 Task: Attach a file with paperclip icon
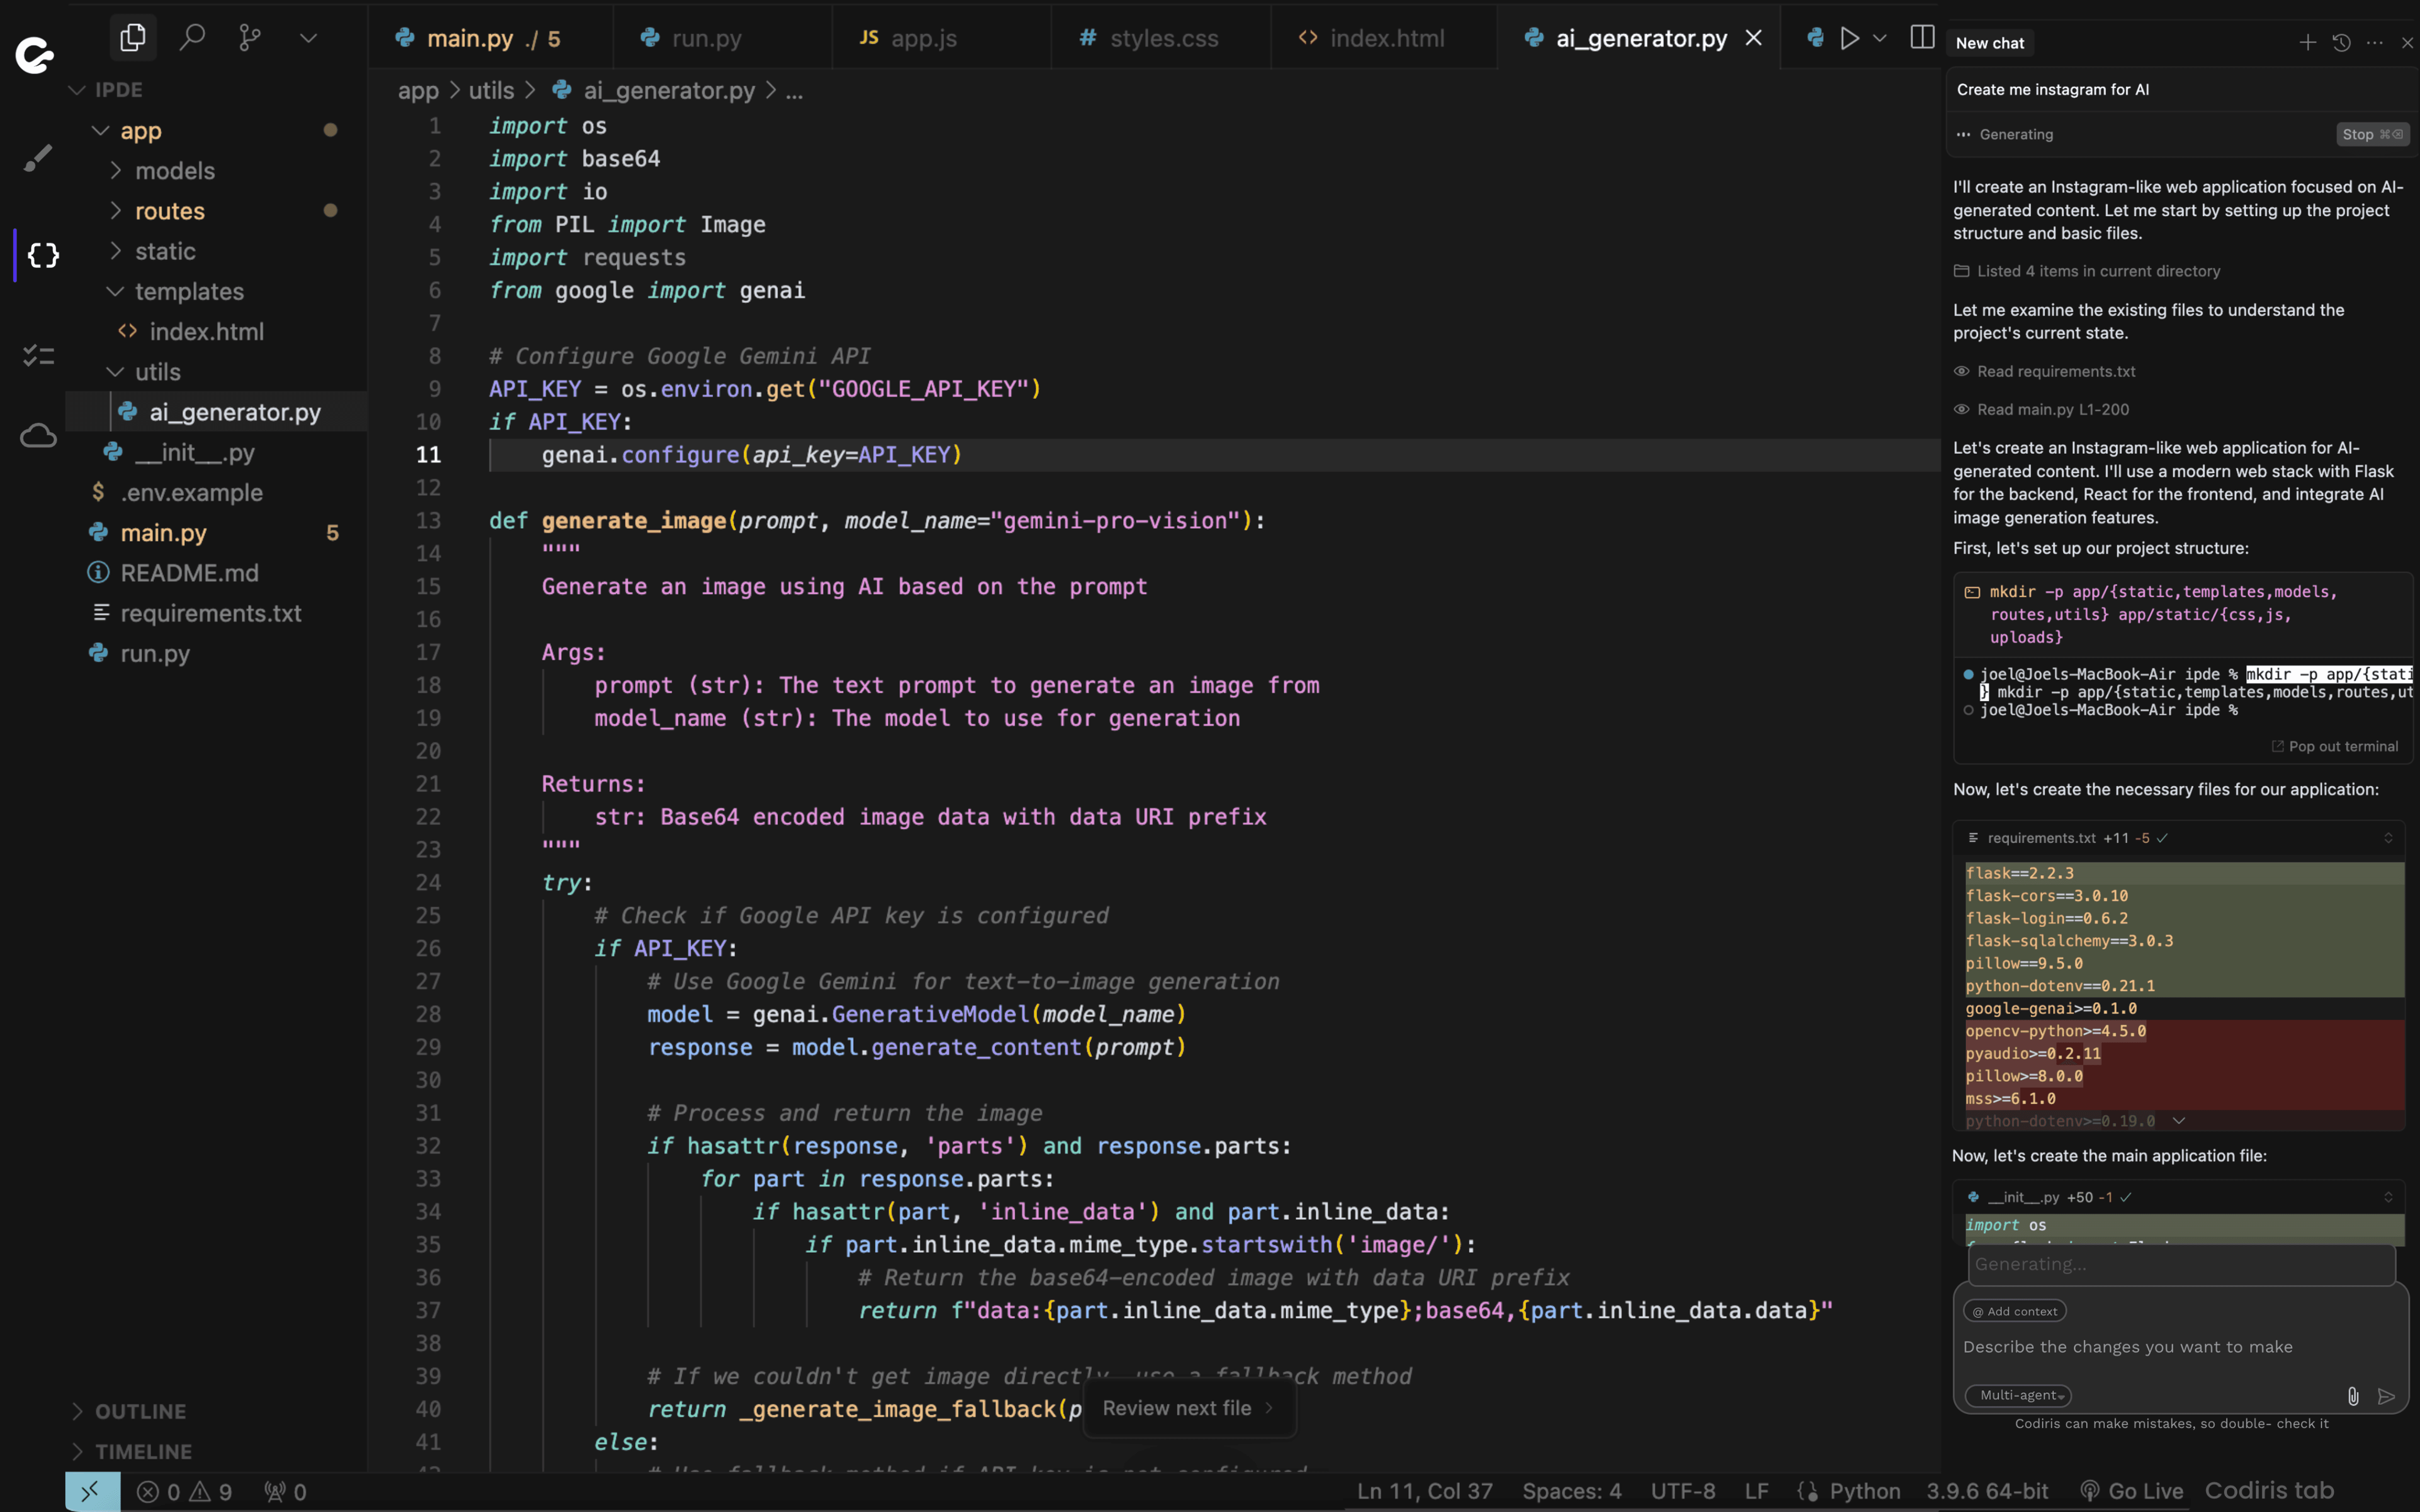(2353, 1396)
